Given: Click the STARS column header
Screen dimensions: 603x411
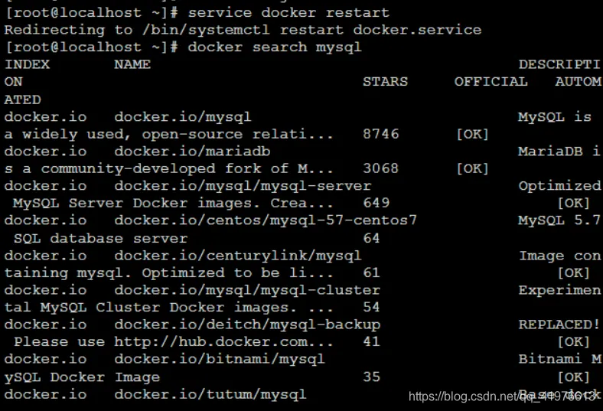Looking at the screenshot, I should (386, 81).
